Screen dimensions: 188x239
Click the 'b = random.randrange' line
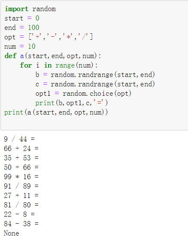(x=95, y=75)
